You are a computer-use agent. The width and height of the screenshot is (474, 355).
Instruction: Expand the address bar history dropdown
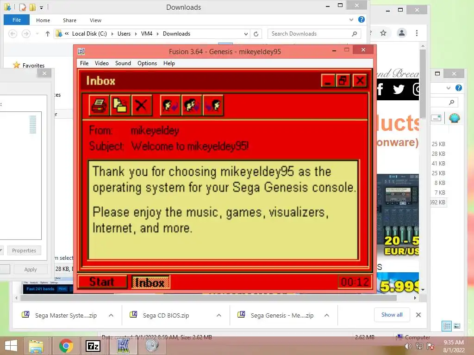tap(246, 34)
